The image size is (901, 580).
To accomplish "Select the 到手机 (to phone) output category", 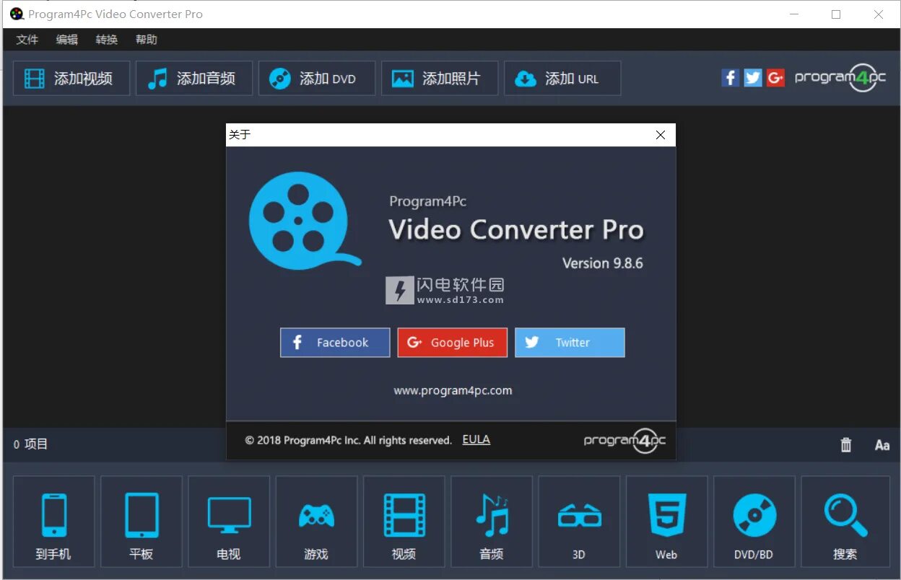I will 54,521.
